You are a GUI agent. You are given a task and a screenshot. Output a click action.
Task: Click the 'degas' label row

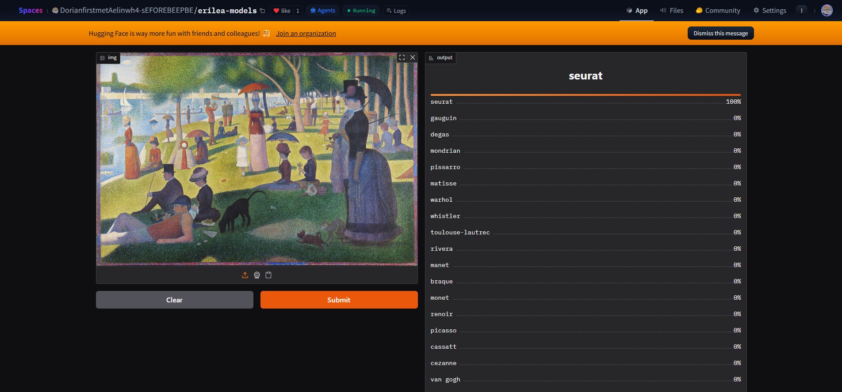[x=586, y=135]
